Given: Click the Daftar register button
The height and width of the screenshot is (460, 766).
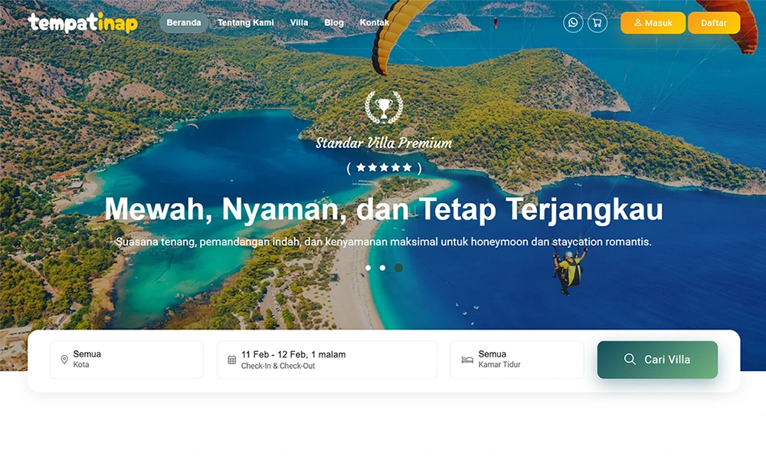Looking at the screenshot, I should pos(714,22).
